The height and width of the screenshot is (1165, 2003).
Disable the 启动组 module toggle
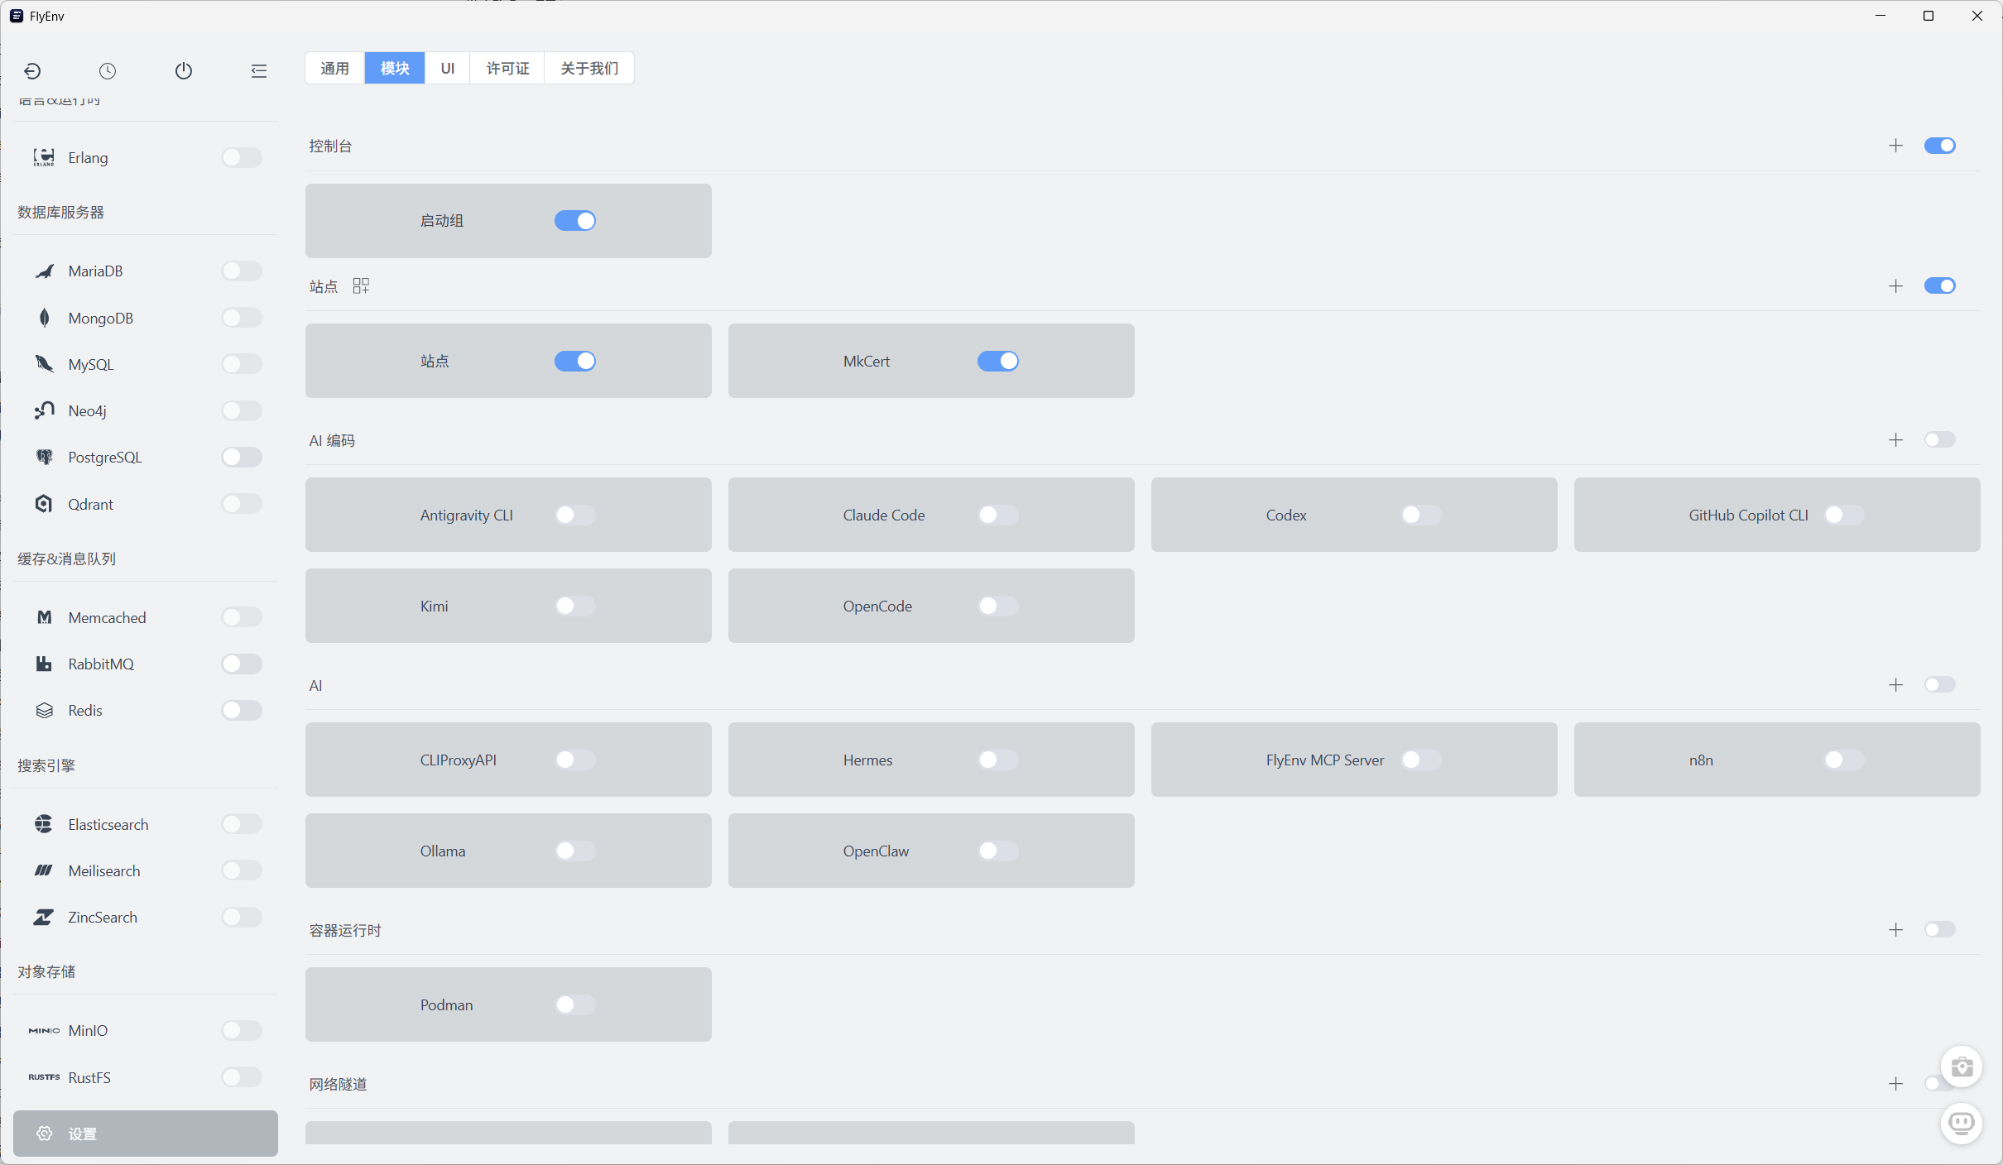[x=575, y=221]
